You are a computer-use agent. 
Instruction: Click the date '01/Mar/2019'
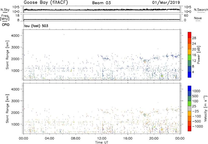click(166, 3)
